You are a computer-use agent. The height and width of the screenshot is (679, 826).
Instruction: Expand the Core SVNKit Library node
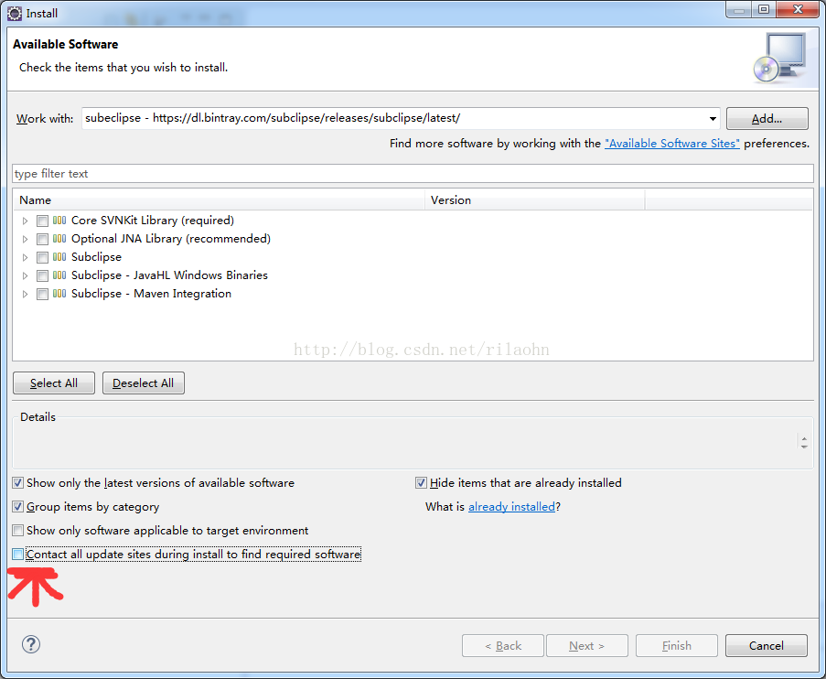[x=25, y=221]
